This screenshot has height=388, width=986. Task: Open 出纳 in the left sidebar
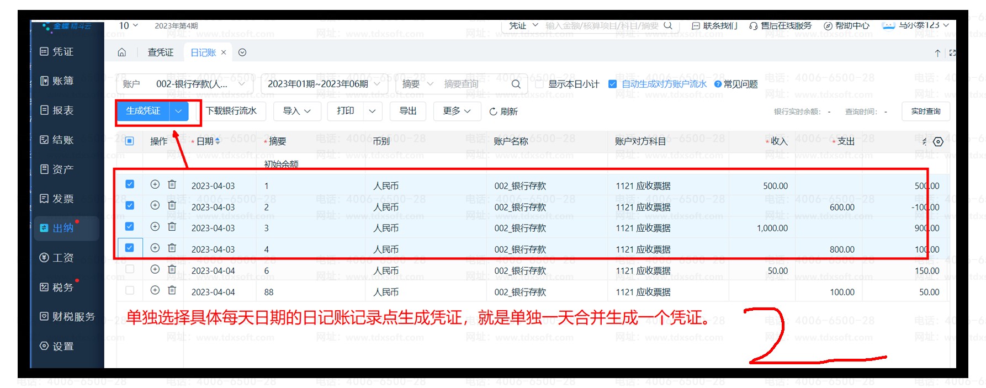62,228
